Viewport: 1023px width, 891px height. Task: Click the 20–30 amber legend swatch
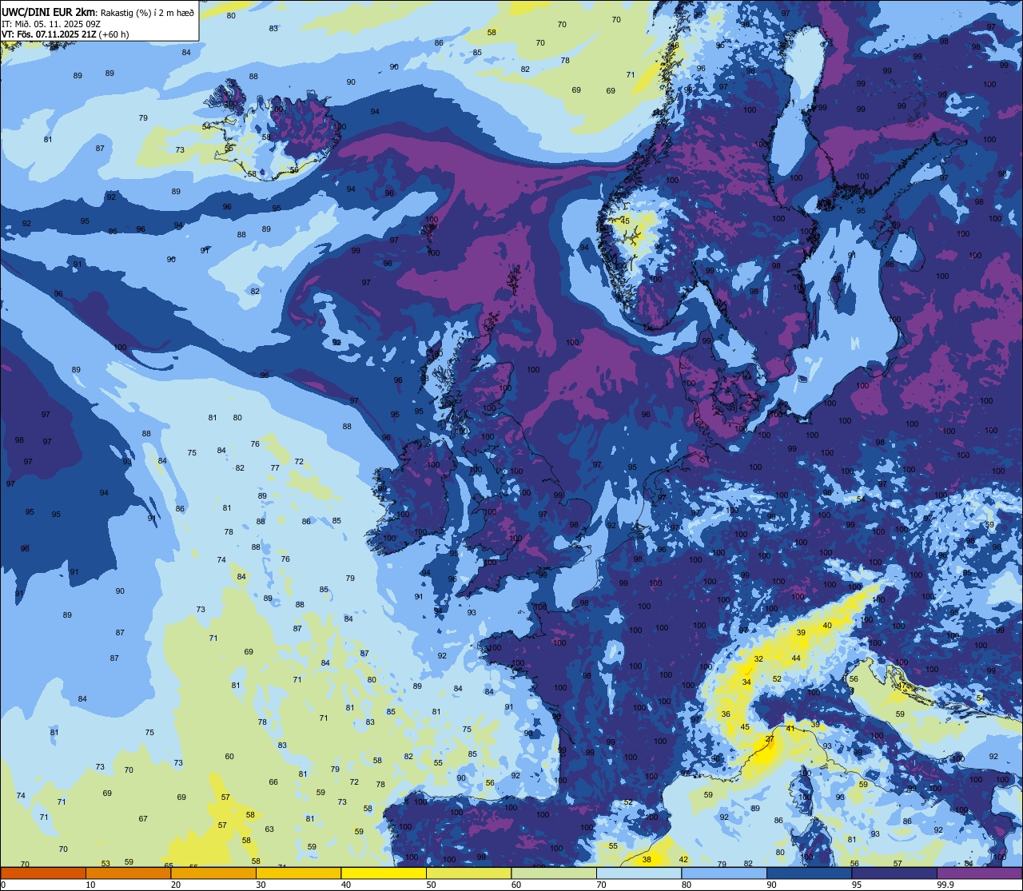tap(213, 873)
